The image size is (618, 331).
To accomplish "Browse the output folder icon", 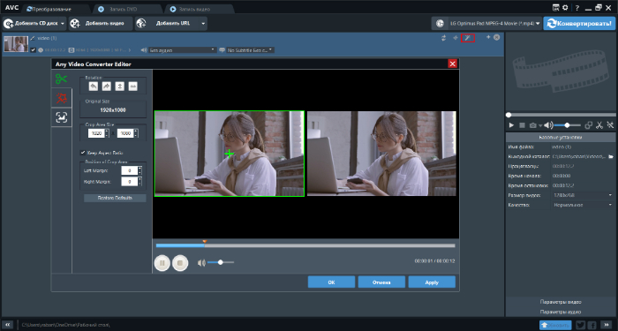I will tap(611, 157).
